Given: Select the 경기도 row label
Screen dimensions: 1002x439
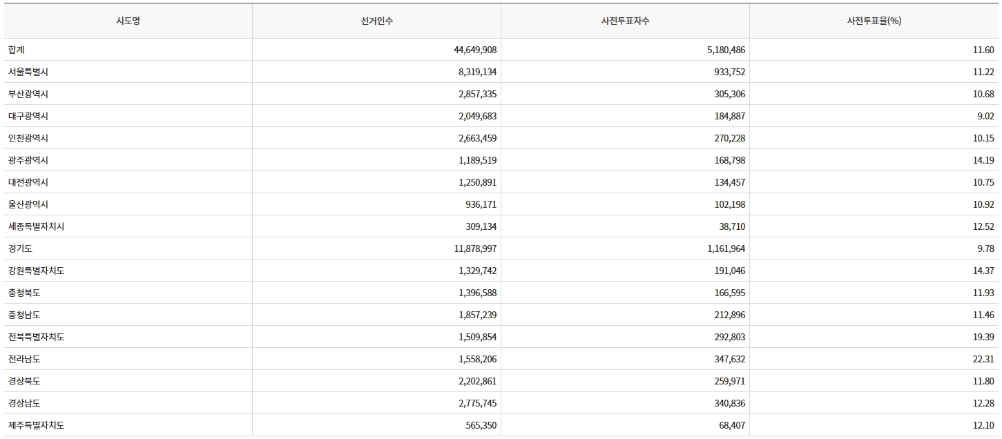Looking at the screenshot, I should [x=20, y=248].
